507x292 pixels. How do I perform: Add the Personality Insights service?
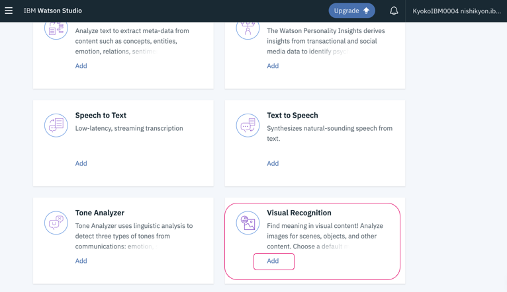(x=273, y=66)
